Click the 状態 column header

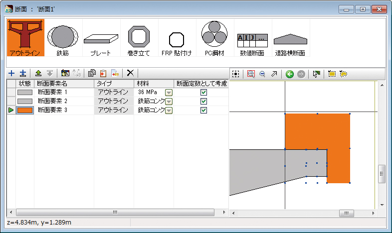25,84
